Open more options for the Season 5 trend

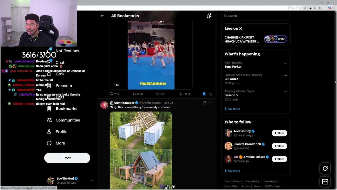(x=285, y=92)
